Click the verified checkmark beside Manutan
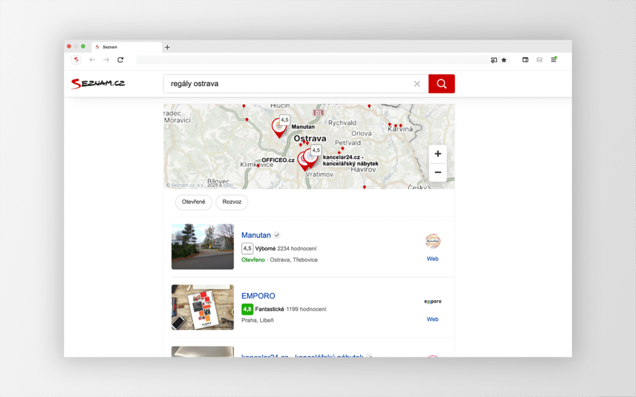This screenshot has width=636, height=397. coord(277,235)
